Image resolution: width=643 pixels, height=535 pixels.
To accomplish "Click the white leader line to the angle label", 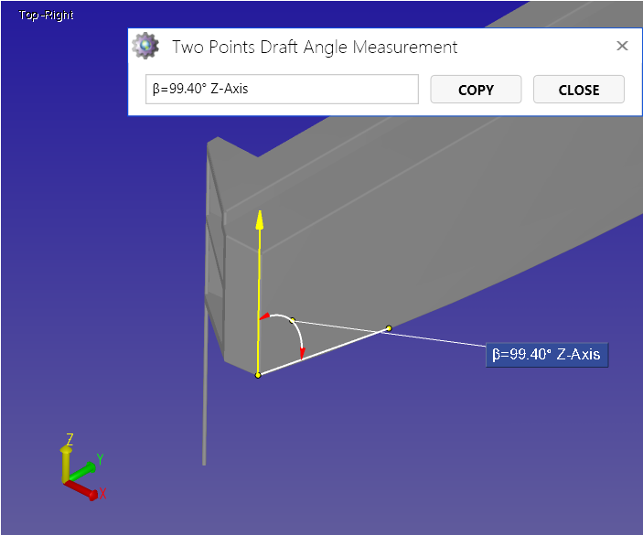I will coord(439,336).
